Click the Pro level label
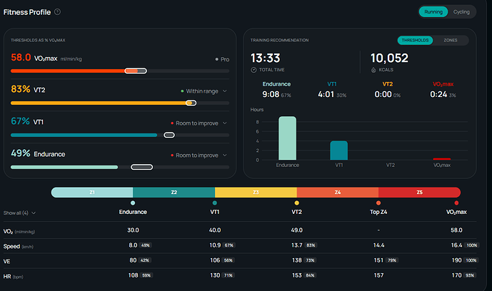 click(x=225, y=59)
